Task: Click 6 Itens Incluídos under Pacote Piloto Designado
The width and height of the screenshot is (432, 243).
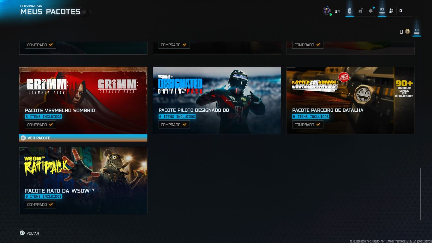Action: click(177, 117)
